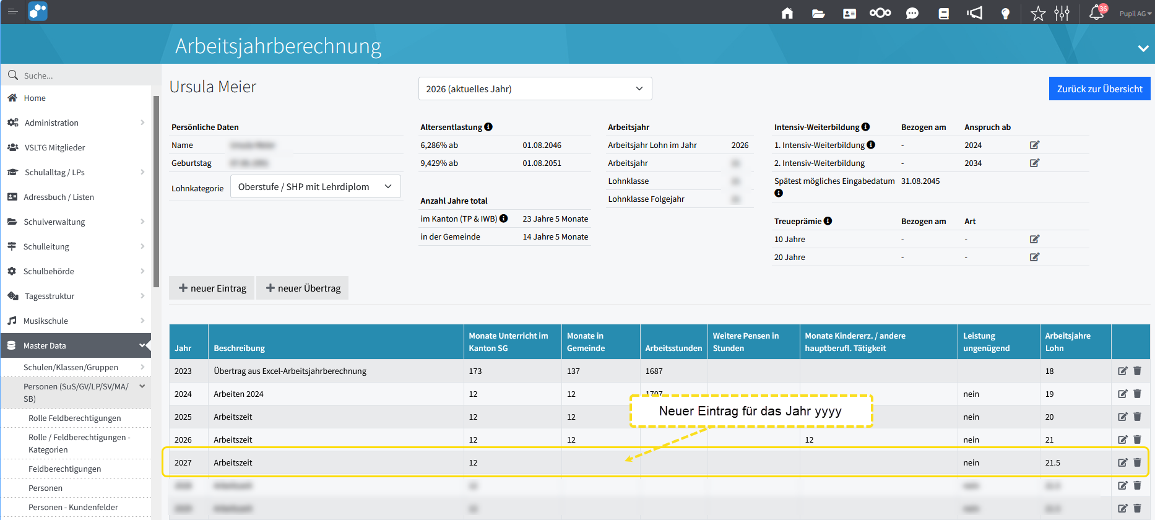
Task: Delete the 2024 Arbeiten 2024 row
Action: (x=1137, y=394)
